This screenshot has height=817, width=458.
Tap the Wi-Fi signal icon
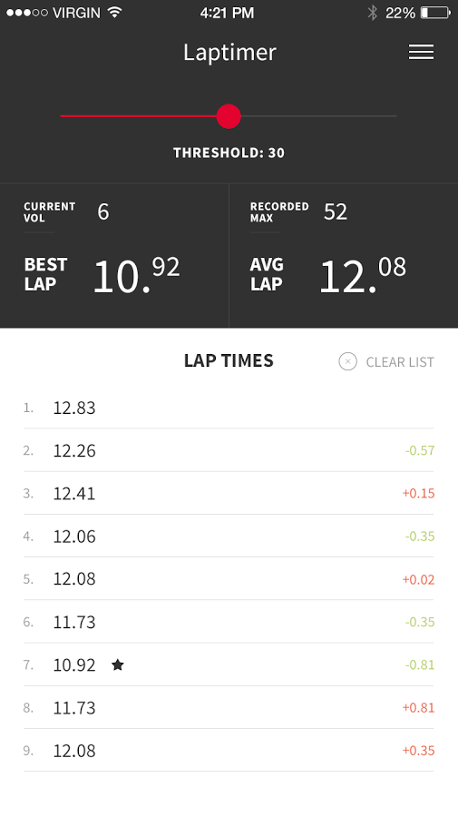[114, 12]
